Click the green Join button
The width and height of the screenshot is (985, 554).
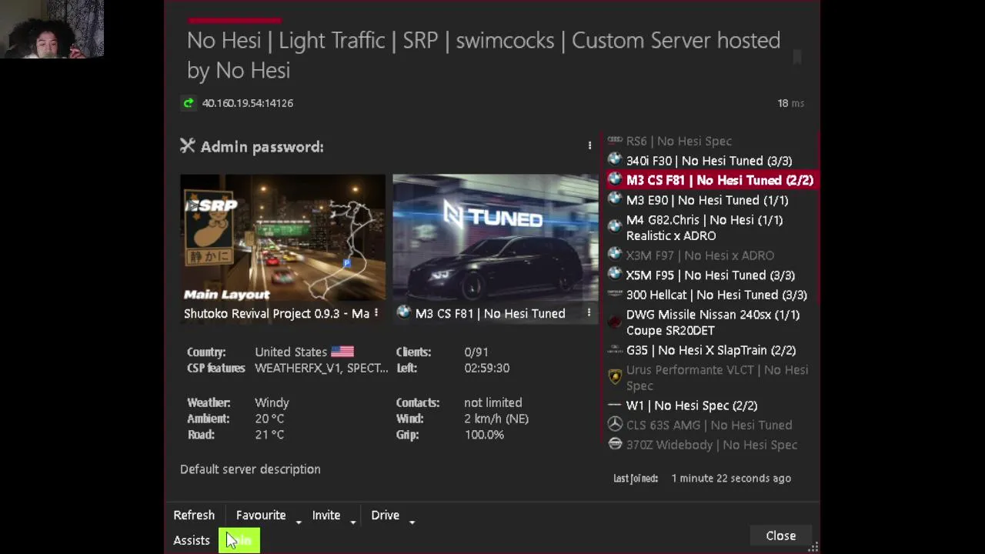pyautogui.click(x=239, y=540)
